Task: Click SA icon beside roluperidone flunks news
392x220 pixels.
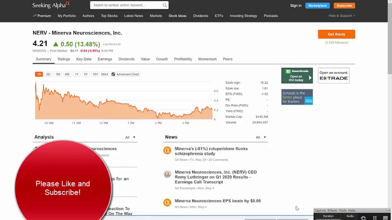Action: point(167,150)
